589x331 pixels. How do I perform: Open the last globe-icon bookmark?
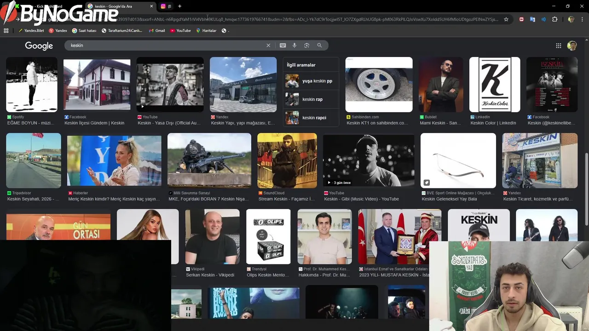pyautogui.click(x=224, y=30)
